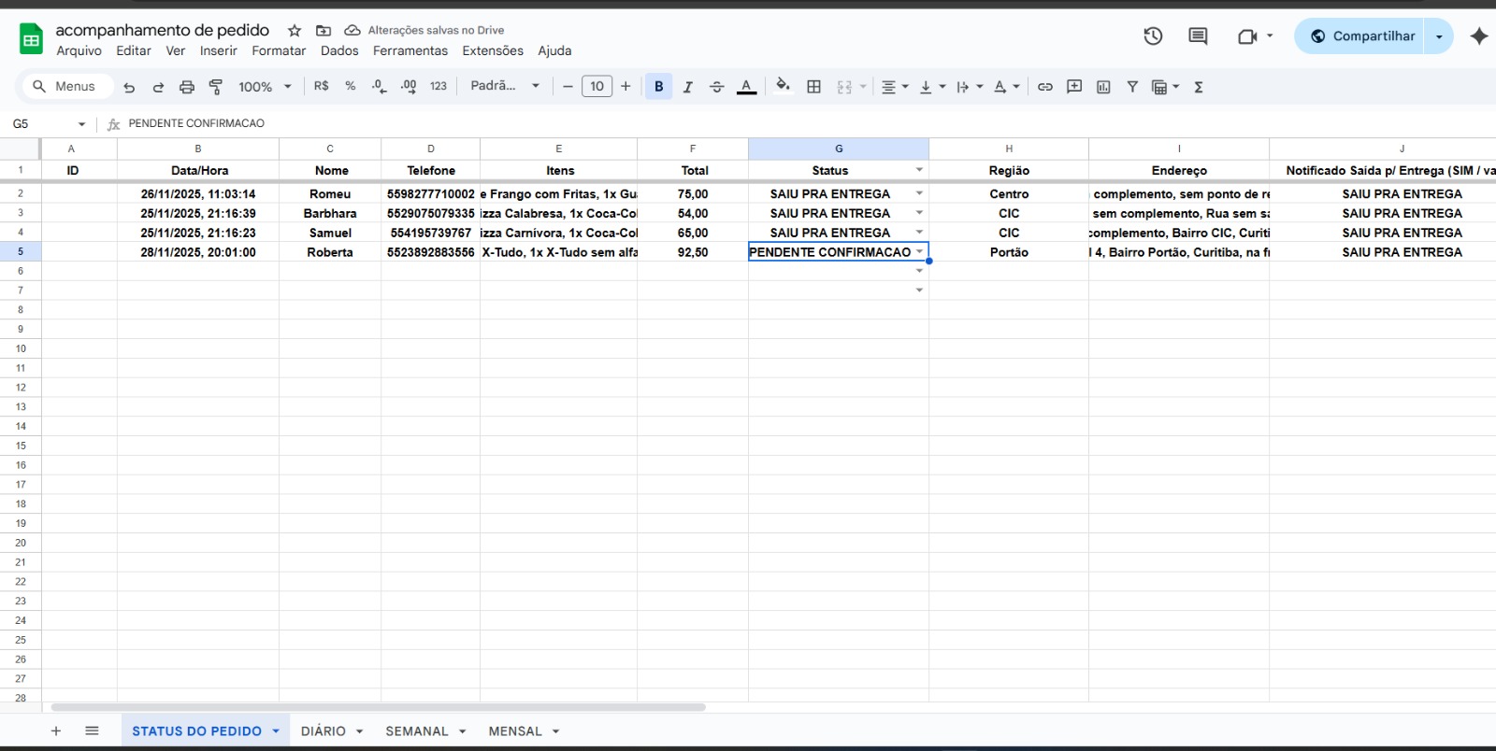This screenshot has height=751, width=1496.
Task: Click the undo arrow icon
Action: 129,87
